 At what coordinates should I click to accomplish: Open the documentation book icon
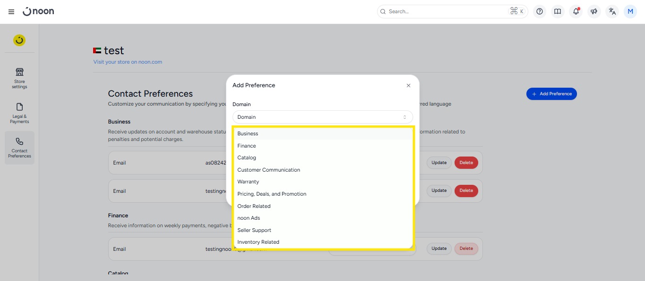558,12
